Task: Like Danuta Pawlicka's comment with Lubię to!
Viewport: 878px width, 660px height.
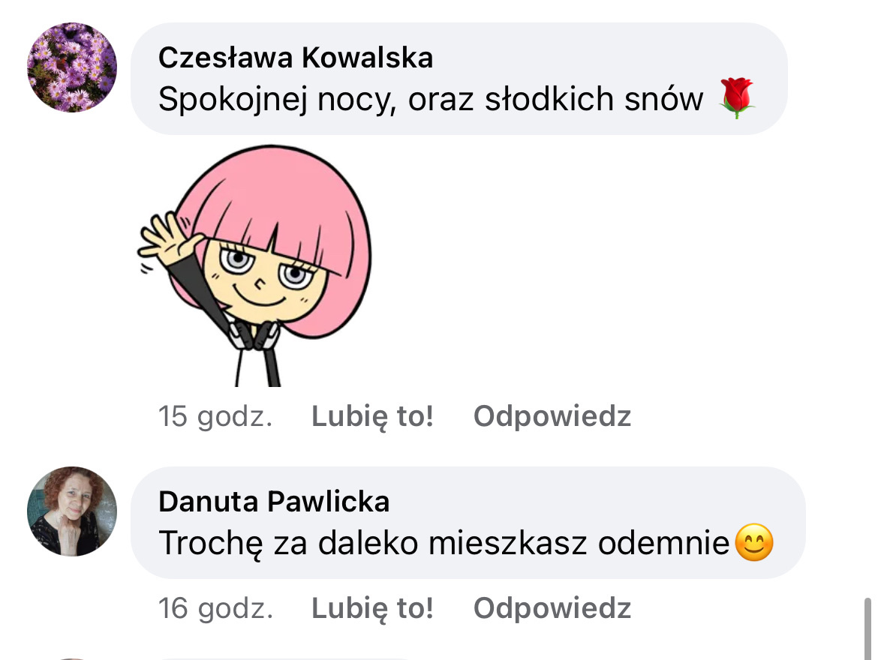Action: [372, 608]
